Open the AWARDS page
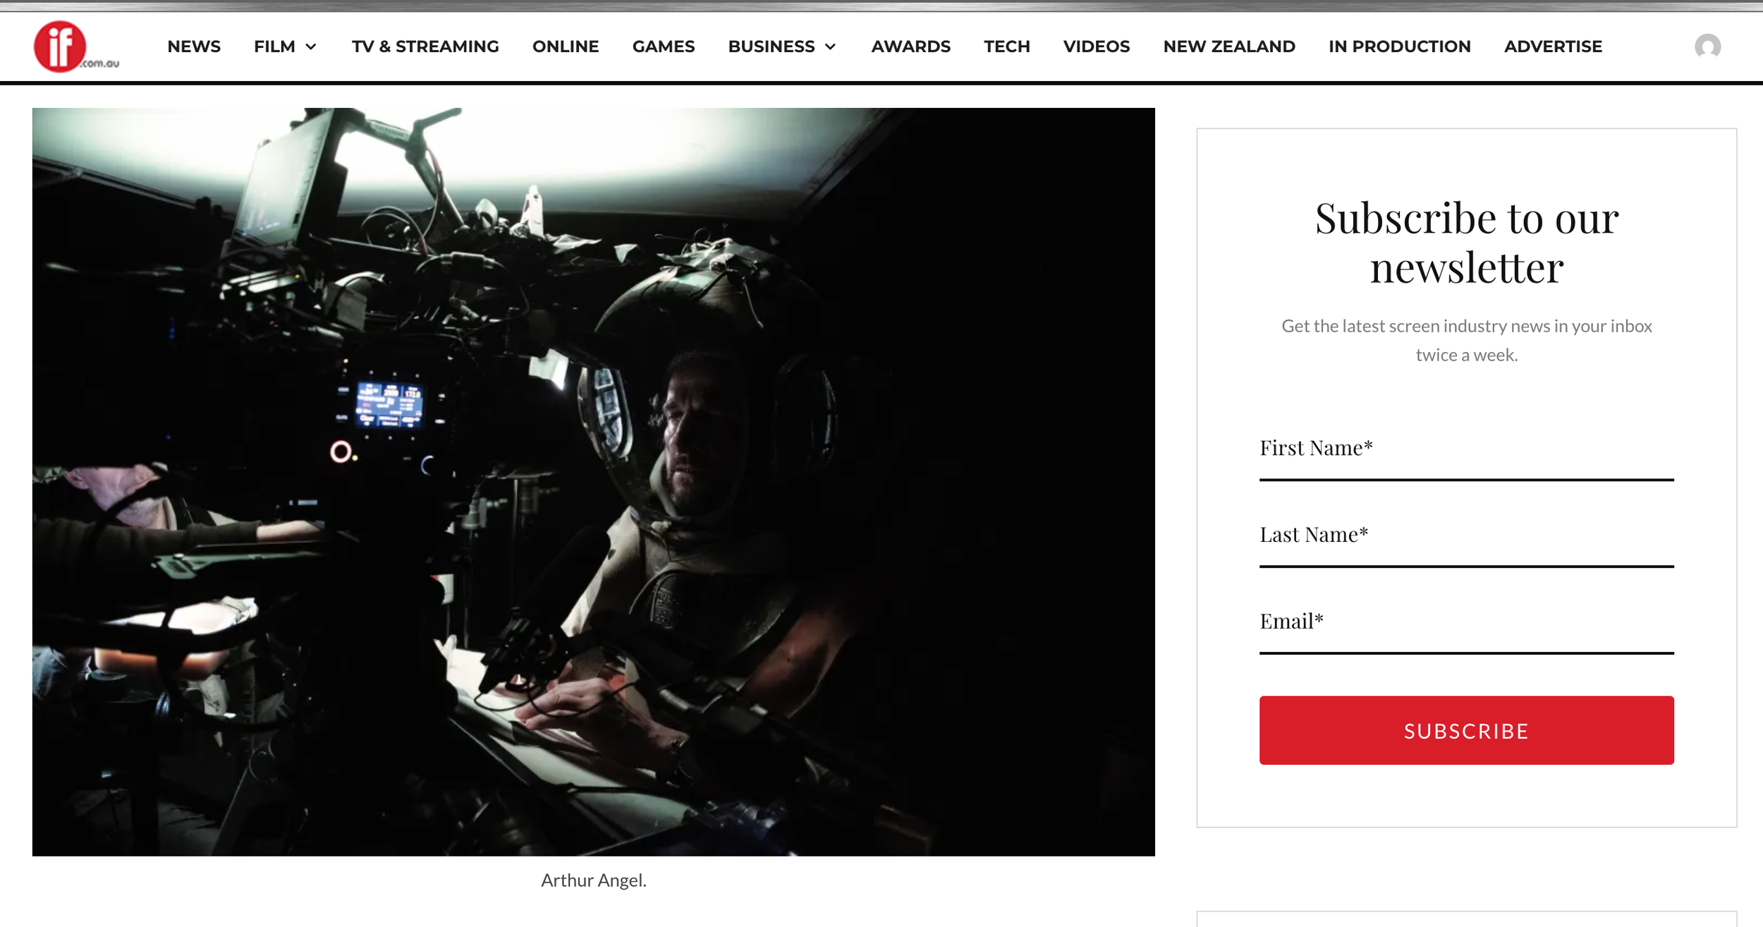The width and height of the screenshot is (1763, 927). coord(910,46)
